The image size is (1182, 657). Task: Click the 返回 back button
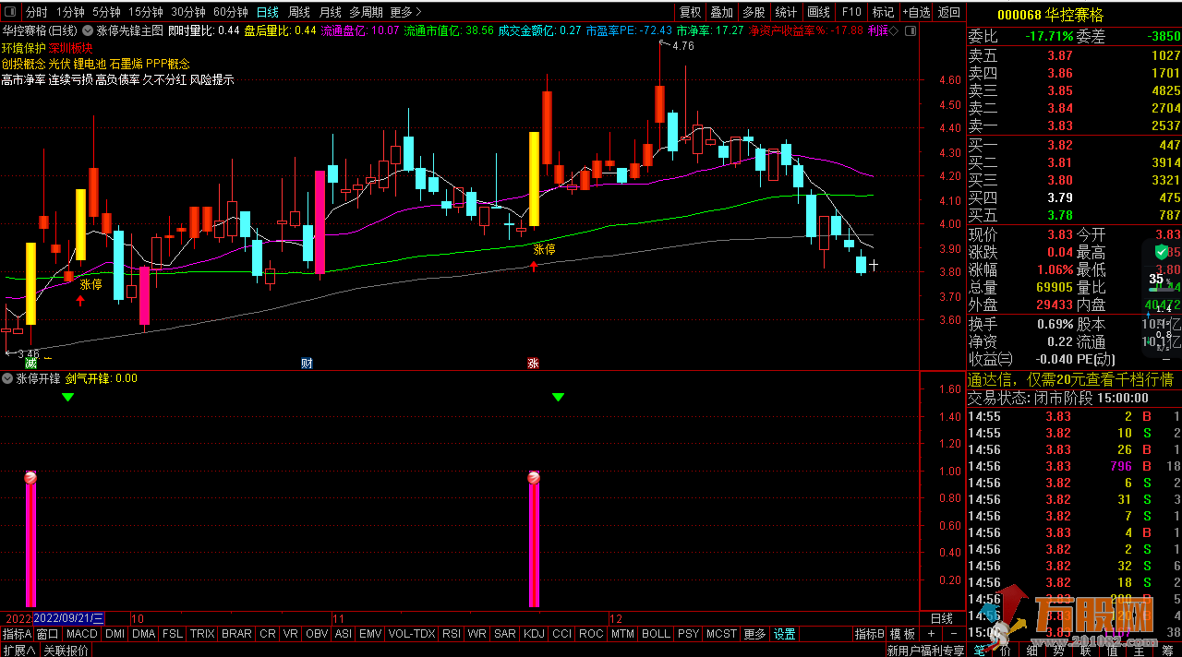(949, 12)
